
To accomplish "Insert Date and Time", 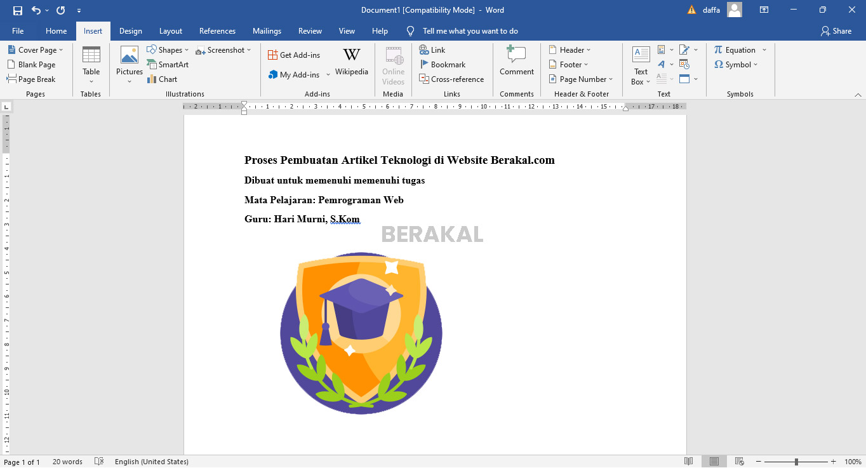I will coord(684,64).
